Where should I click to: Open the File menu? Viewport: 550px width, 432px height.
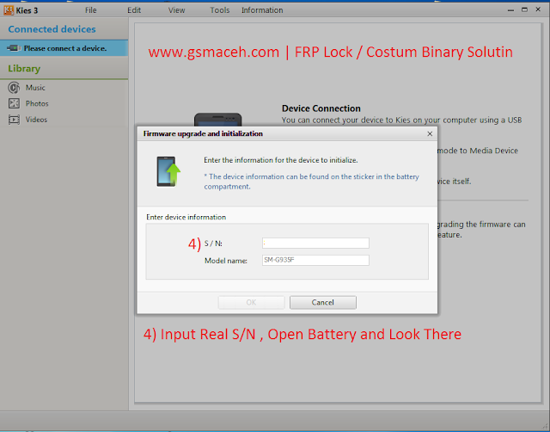(90, 10)
